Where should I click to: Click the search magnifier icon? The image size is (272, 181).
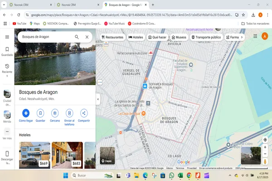pyautogui.click(x=77, y=37)
